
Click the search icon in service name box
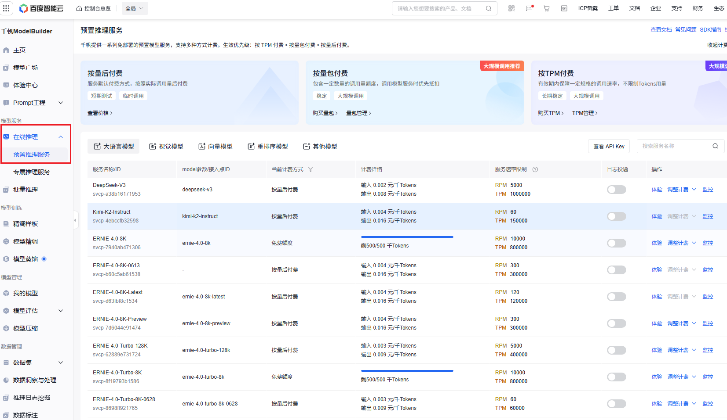pyautogui.click(x=716, y=146)
